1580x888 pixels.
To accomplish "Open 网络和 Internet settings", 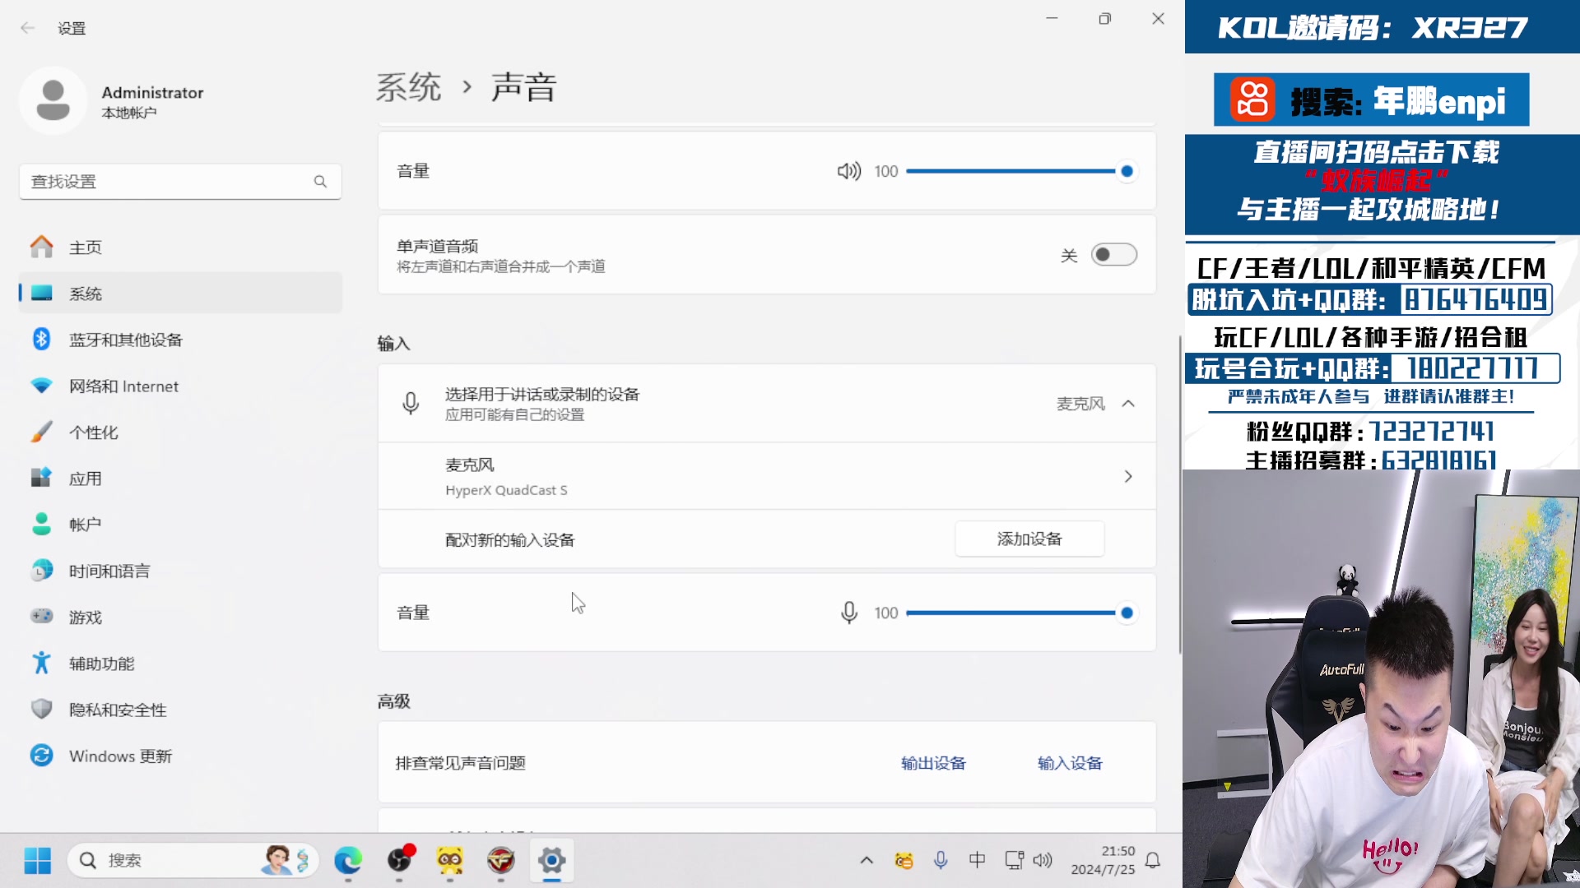I will pos(124,386).
